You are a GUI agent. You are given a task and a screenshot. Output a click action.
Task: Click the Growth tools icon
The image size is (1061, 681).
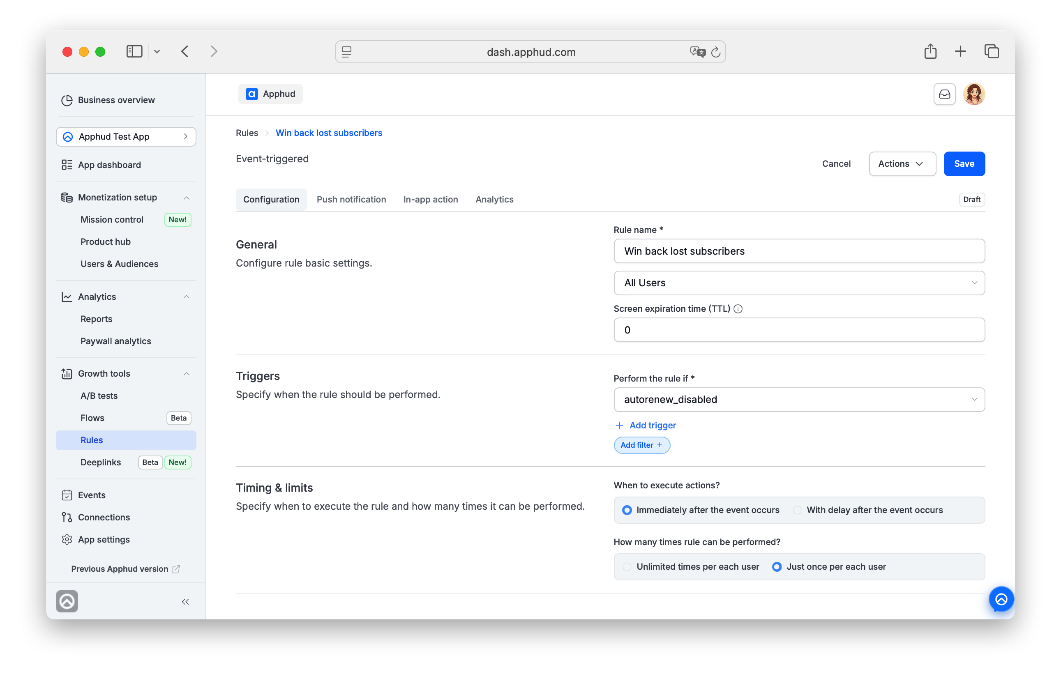click(x=67, y=374)
